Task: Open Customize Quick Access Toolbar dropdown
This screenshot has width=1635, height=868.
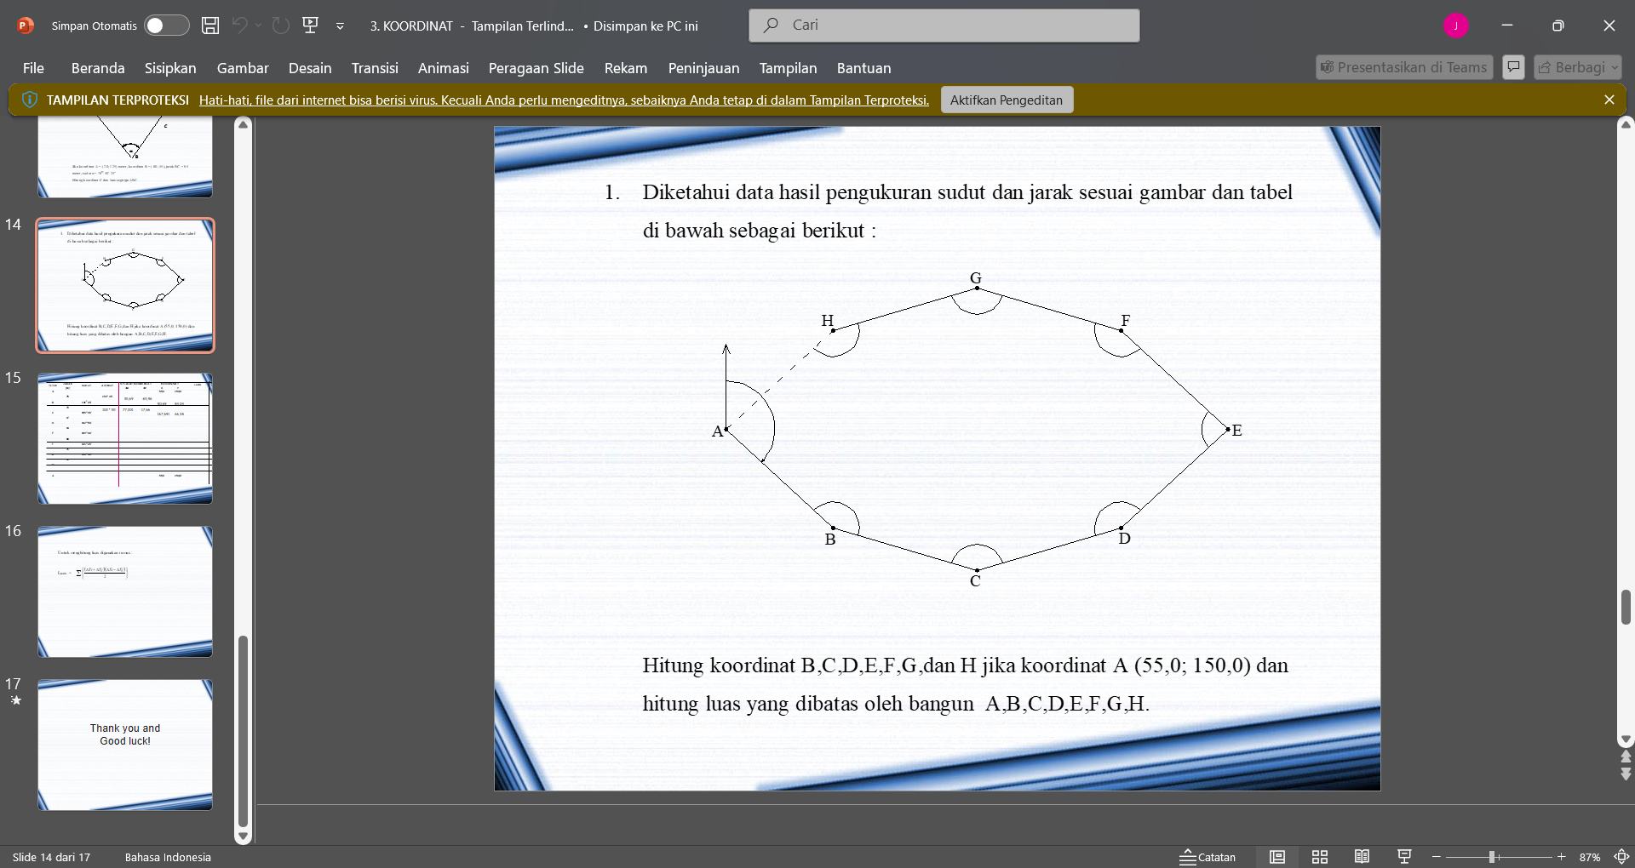Action: click(340, 26)
